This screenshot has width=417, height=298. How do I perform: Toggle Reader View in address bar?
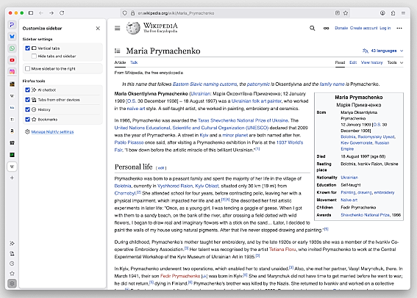[338, 12]
